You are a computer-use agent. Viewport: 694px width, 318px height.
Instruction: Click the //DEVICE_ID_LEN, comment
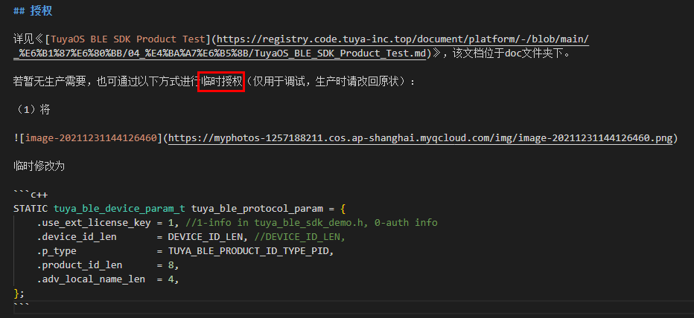pos(299,237)
